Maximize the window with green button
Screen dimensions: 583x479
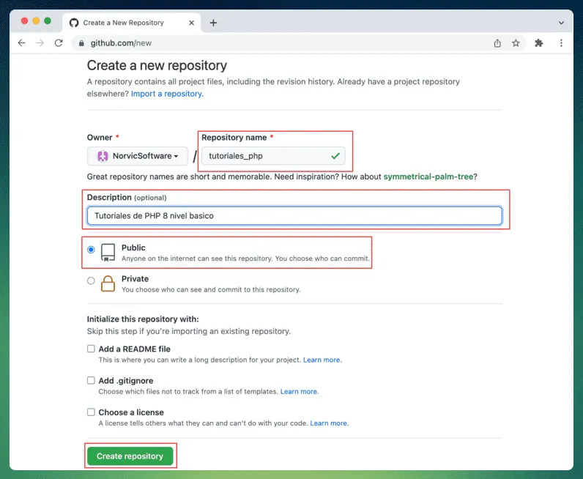[x=48, y=21]
